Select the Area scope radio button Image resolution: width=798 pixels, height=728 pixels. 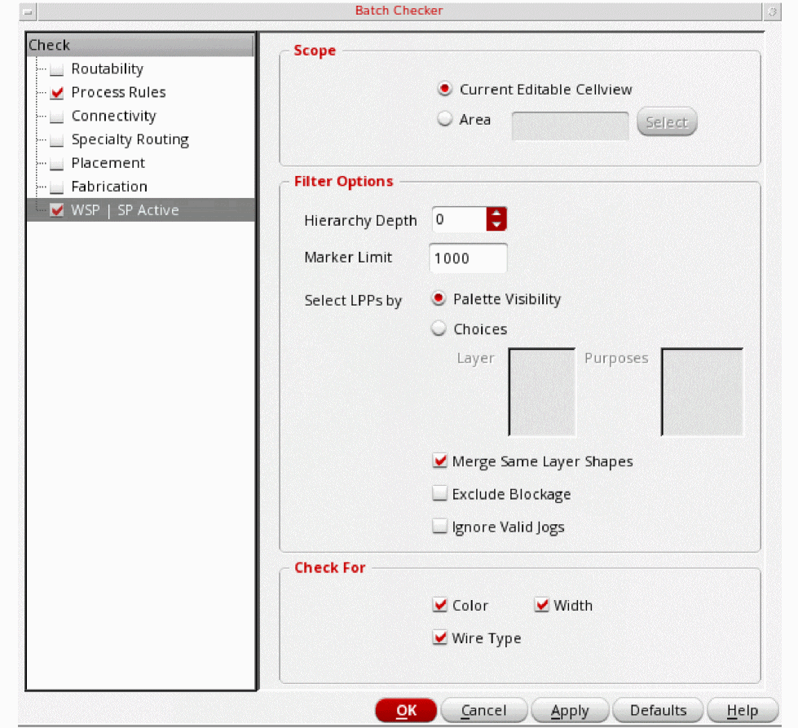[445, 120]
